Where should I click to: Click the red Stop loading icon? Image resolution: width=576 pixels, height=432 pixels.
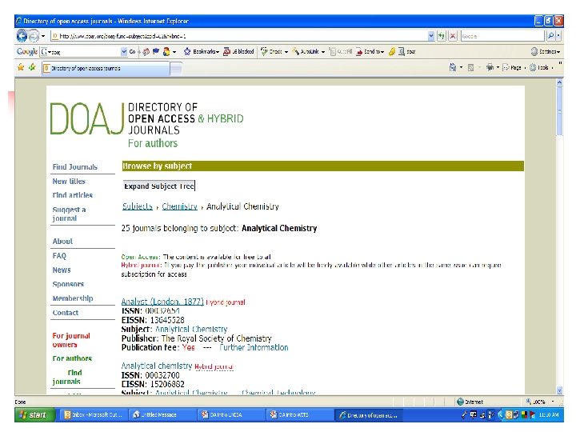453,36
